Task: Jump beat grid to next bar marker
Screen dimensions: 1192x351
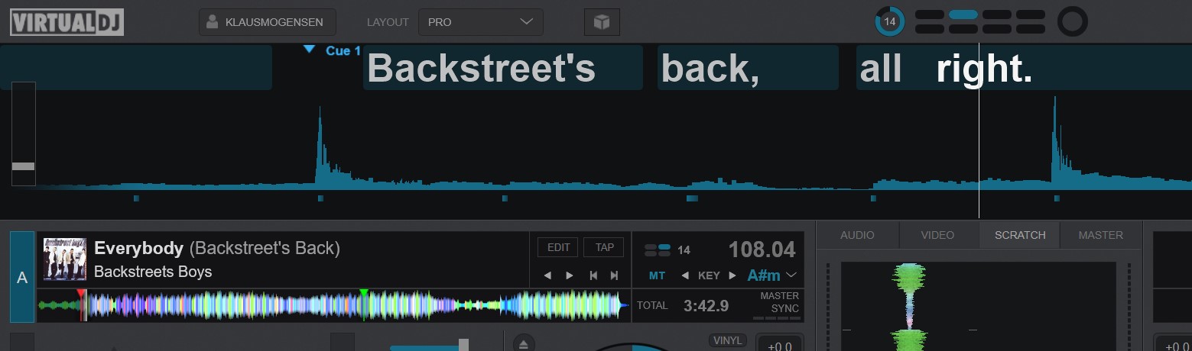Action: pos(614,275)
